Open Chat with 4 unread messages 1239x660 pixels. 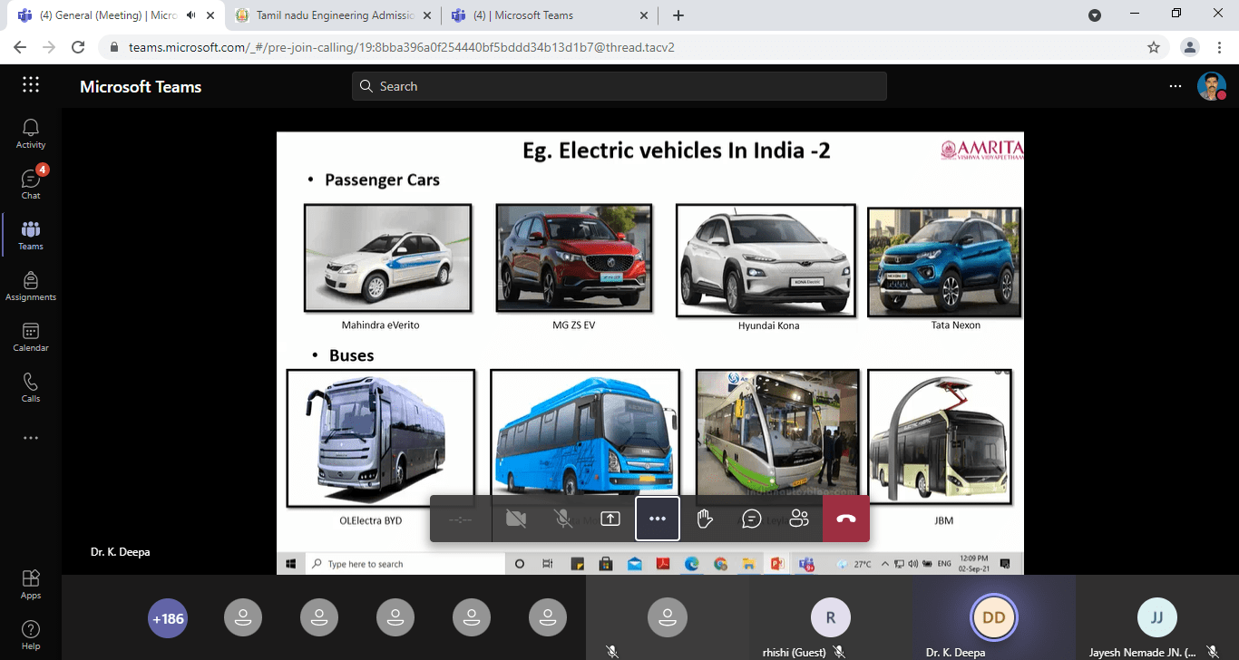coord(30,184)
